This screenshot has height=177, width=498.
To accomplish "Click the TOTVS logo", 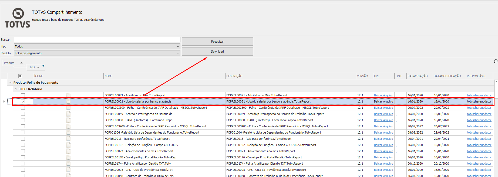I will coord(18,18).
